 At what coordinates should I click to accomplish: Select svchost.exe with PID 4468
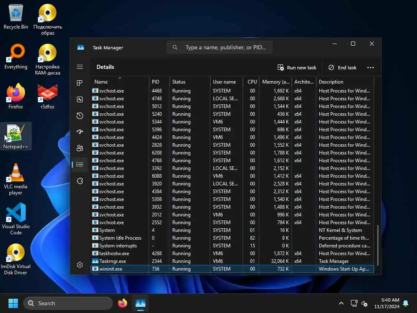[232, 91]
